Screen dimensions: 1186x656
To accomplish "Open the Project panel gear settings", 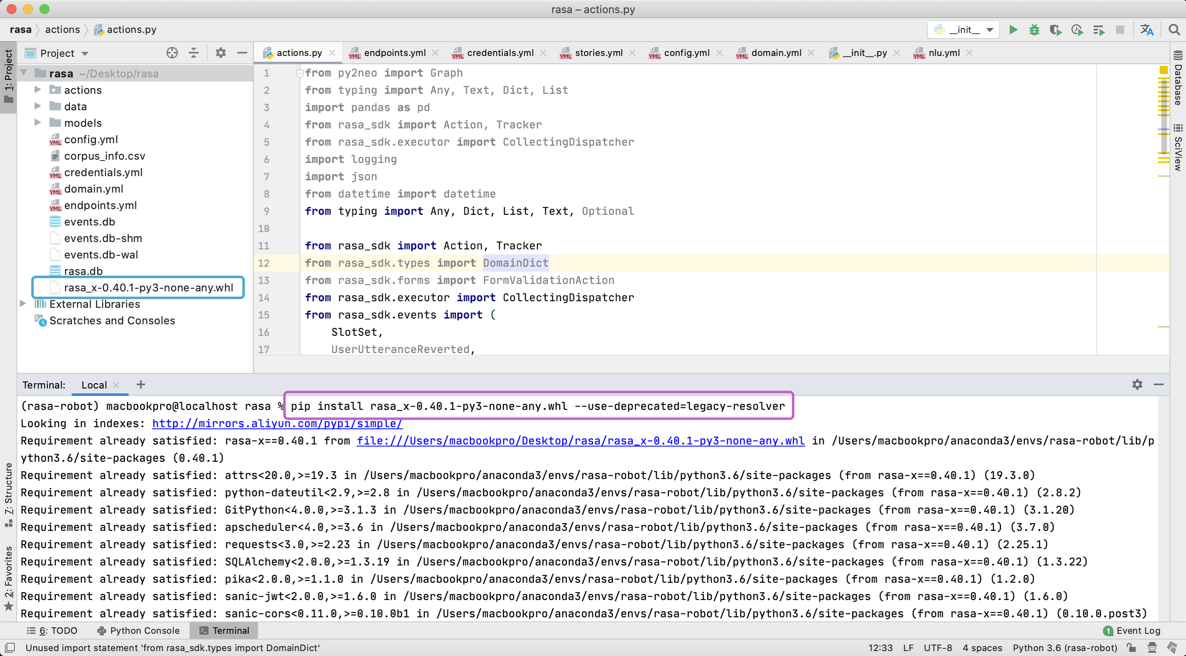I will 221,53.
